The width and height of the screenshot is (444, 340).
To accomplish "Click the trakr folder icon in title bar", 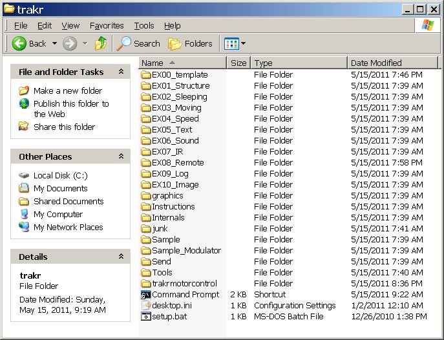I will tap(9, 9).
